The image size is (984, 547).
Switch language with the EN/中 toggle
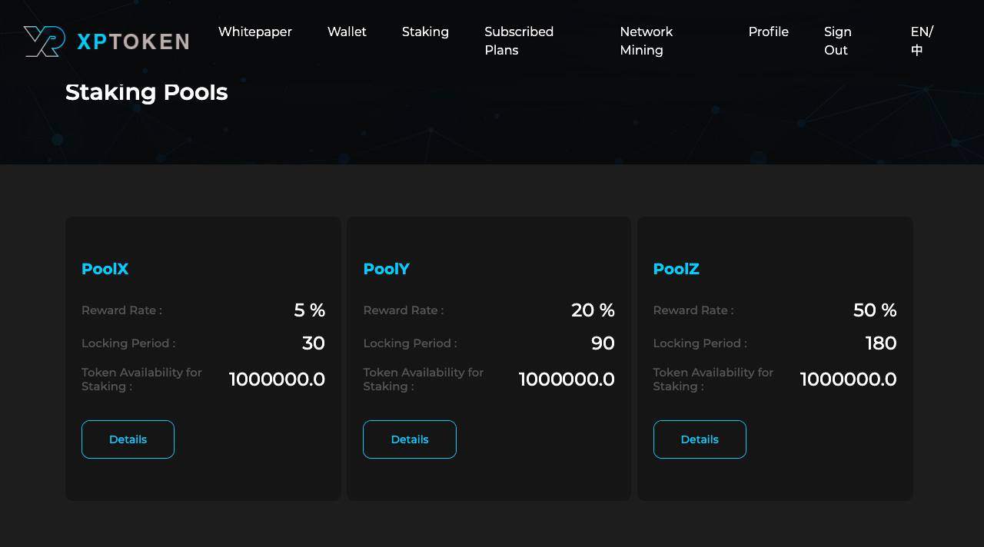[x=921, y=41]
